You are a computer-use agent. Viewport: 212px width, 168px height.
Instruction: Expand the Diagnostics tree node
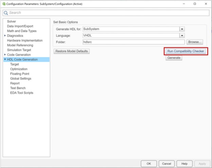click(x=5, y=36)
